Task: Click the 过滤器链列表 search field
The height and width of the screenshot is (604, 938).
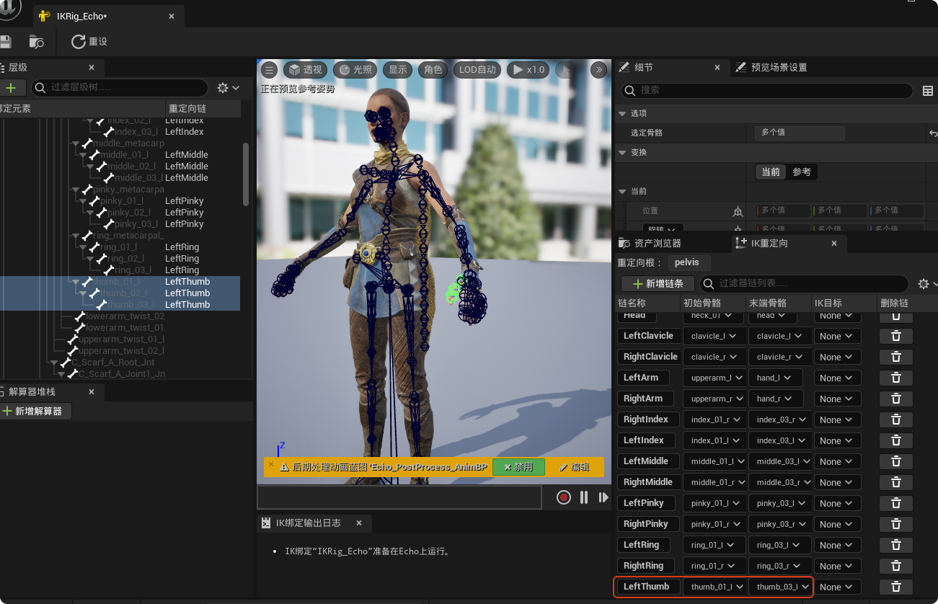Action: click(x=804, y=284)
